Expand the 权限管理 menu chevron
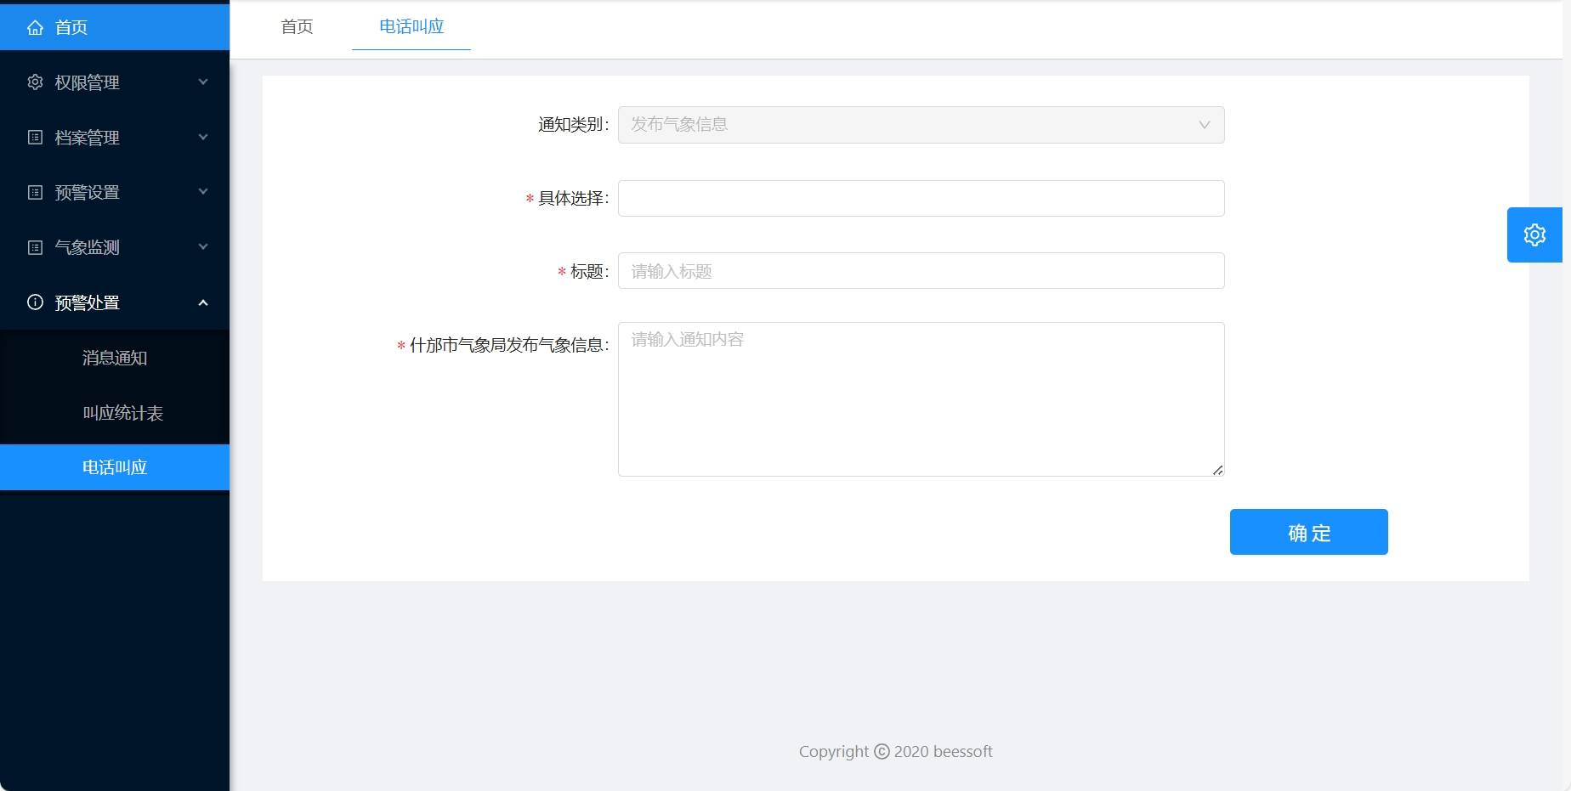1571x791 pixels. pyautogui.click(x=203, y=82)
